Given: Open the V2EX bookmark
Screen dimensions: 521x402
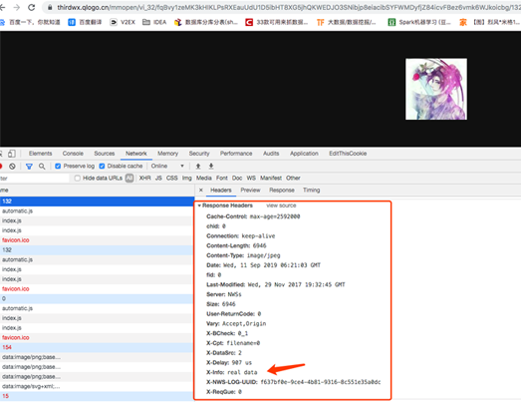Looking at the screenshot, I should [123, 22].
